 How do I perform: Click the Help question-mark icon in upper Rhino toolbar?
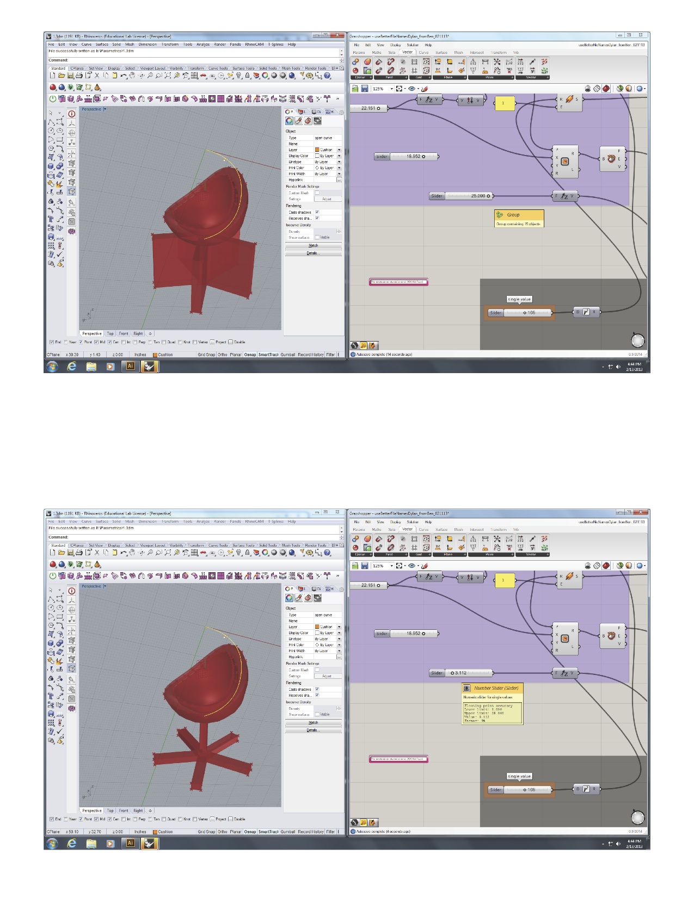click(x=328, y=76)
